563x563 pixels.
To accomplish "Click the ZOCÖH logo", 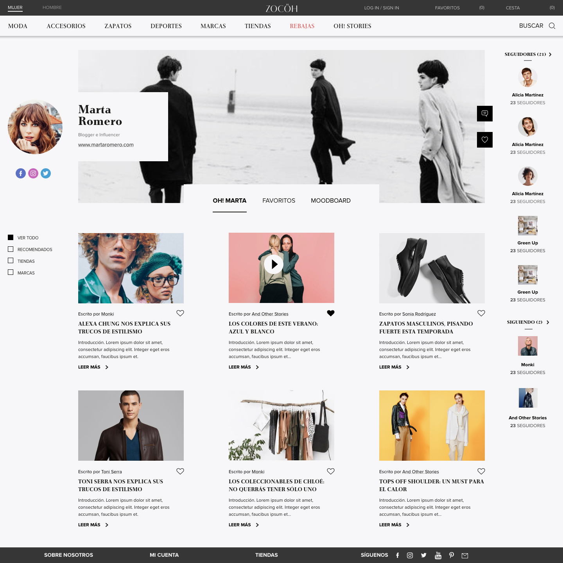I will (281, 8).
